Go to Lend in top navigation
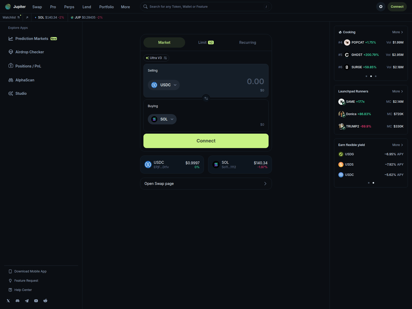The height and width of the screenshot is (309, 412). click(x=87, y=7)
